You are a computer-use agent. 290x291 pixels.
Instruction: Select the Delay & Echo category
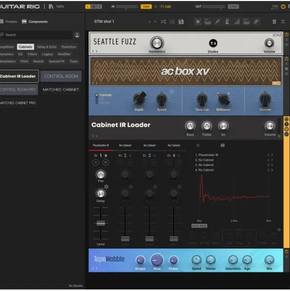pyautogui.click(x=47, y=47)
